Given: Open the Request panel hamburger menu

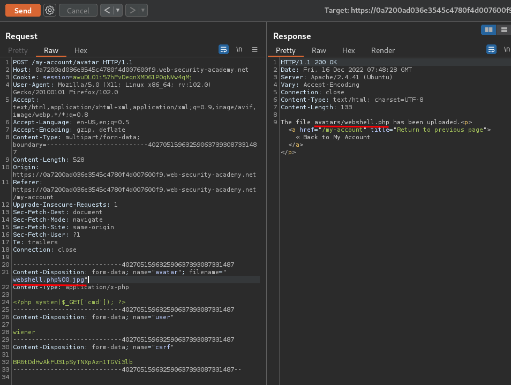Looking at the screenshot, I should point(255,49).
